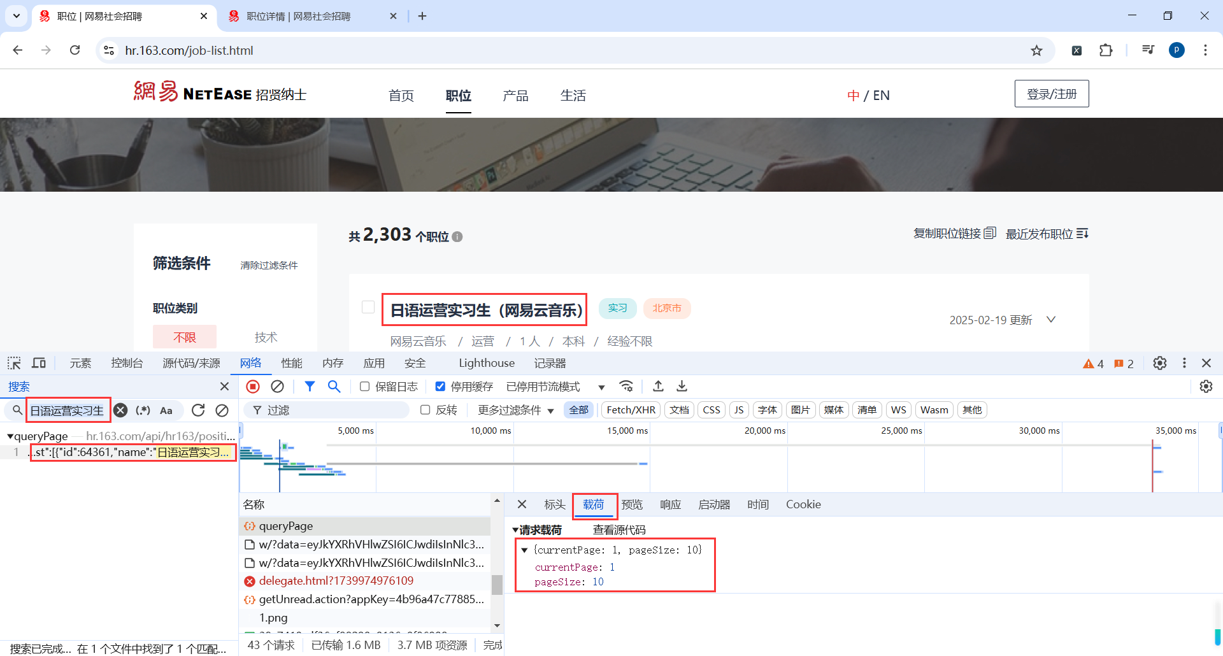Clear the search text in the search box

120,410
